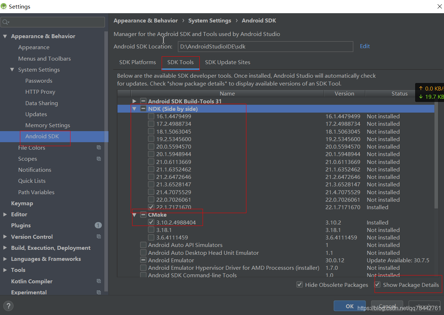This screenshot has height=315, width=444.
Task: Check the NDK 16.1.4479499 package checkbox
Action: pos(151,116)
